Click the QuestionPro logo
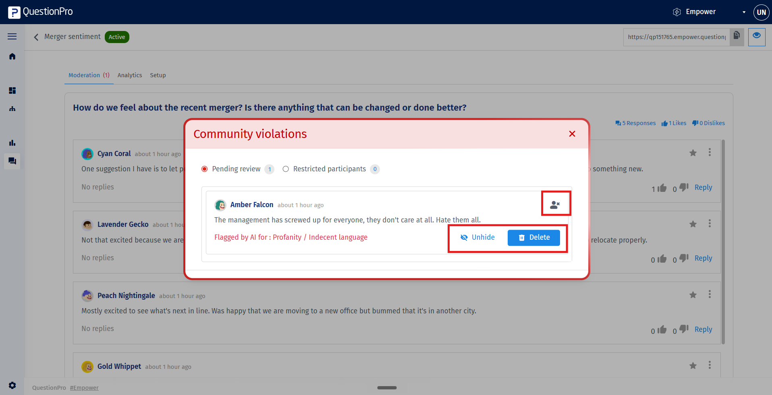The image size is (772, 395). (40, 12)
